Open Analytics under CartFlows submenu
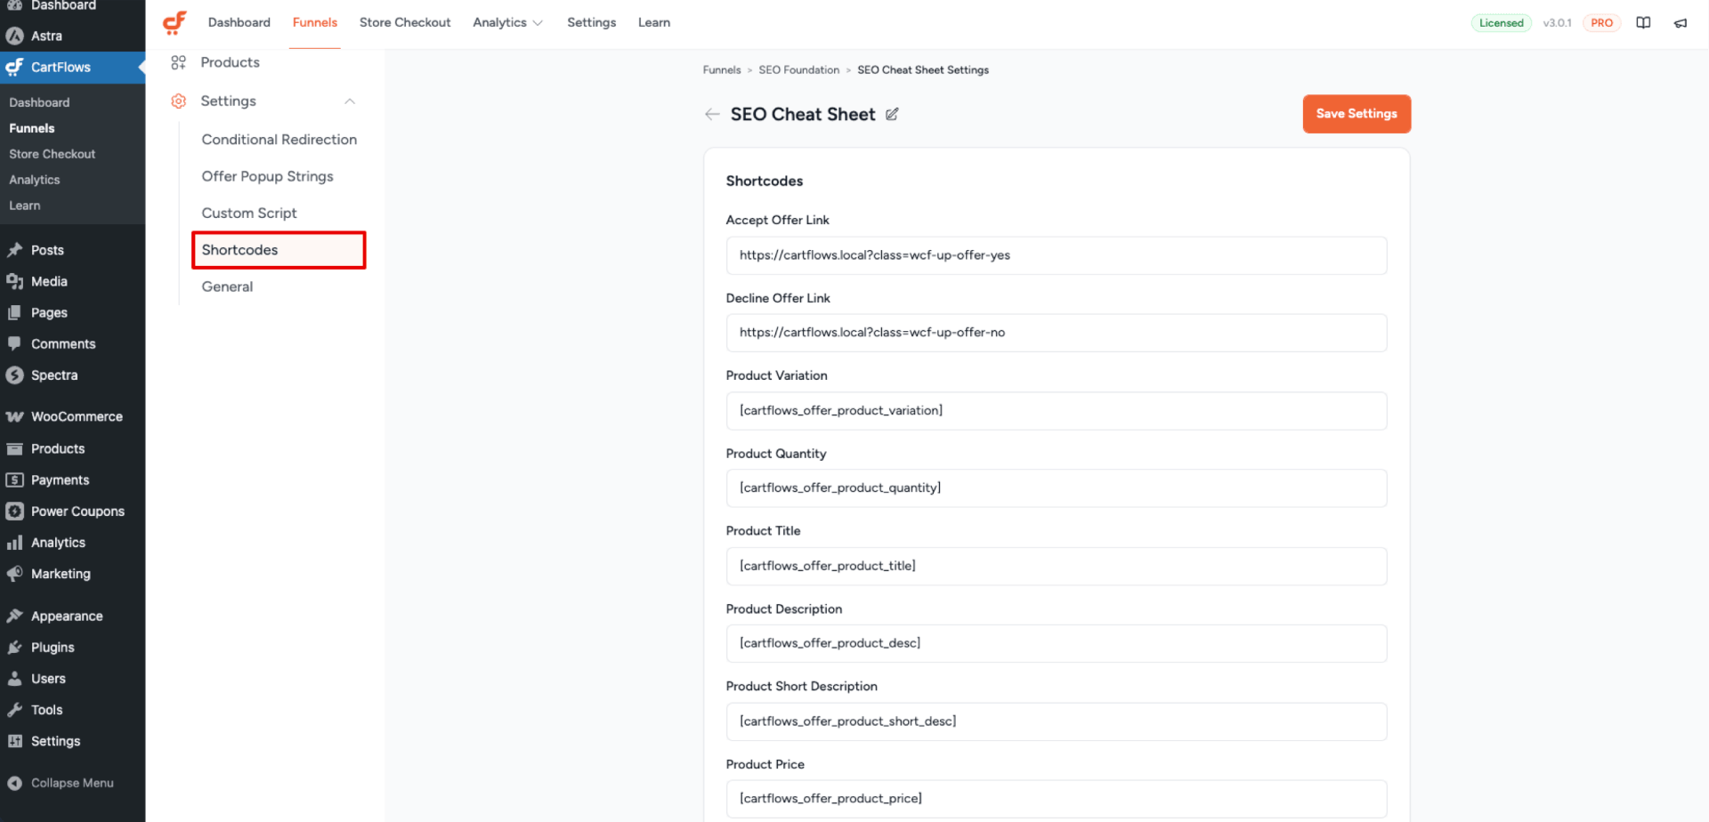The width and height of the screenshot is (1709, 822). pyautogui.click(x=35, y=180)
